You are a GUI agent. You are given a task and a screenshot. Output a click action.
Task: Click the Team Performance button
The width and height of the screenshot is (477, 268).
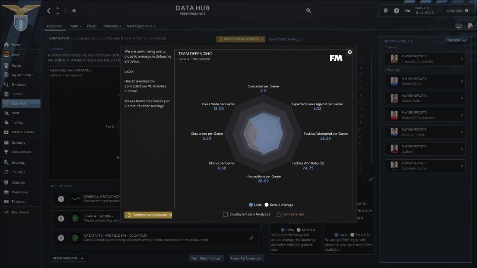click(205, 258)
